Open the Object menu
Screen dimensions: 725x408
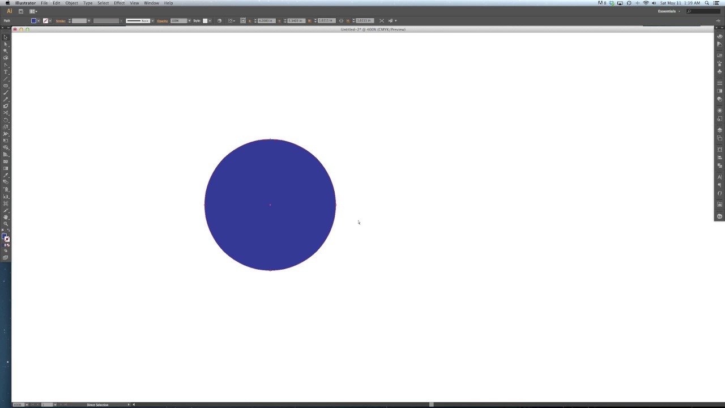coord(71,3)
